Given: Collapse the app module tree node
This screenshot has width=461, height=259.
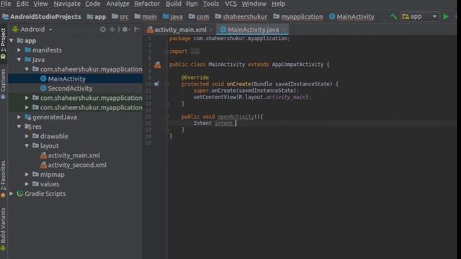Looking at the screenshot, I should pos(12,40).
